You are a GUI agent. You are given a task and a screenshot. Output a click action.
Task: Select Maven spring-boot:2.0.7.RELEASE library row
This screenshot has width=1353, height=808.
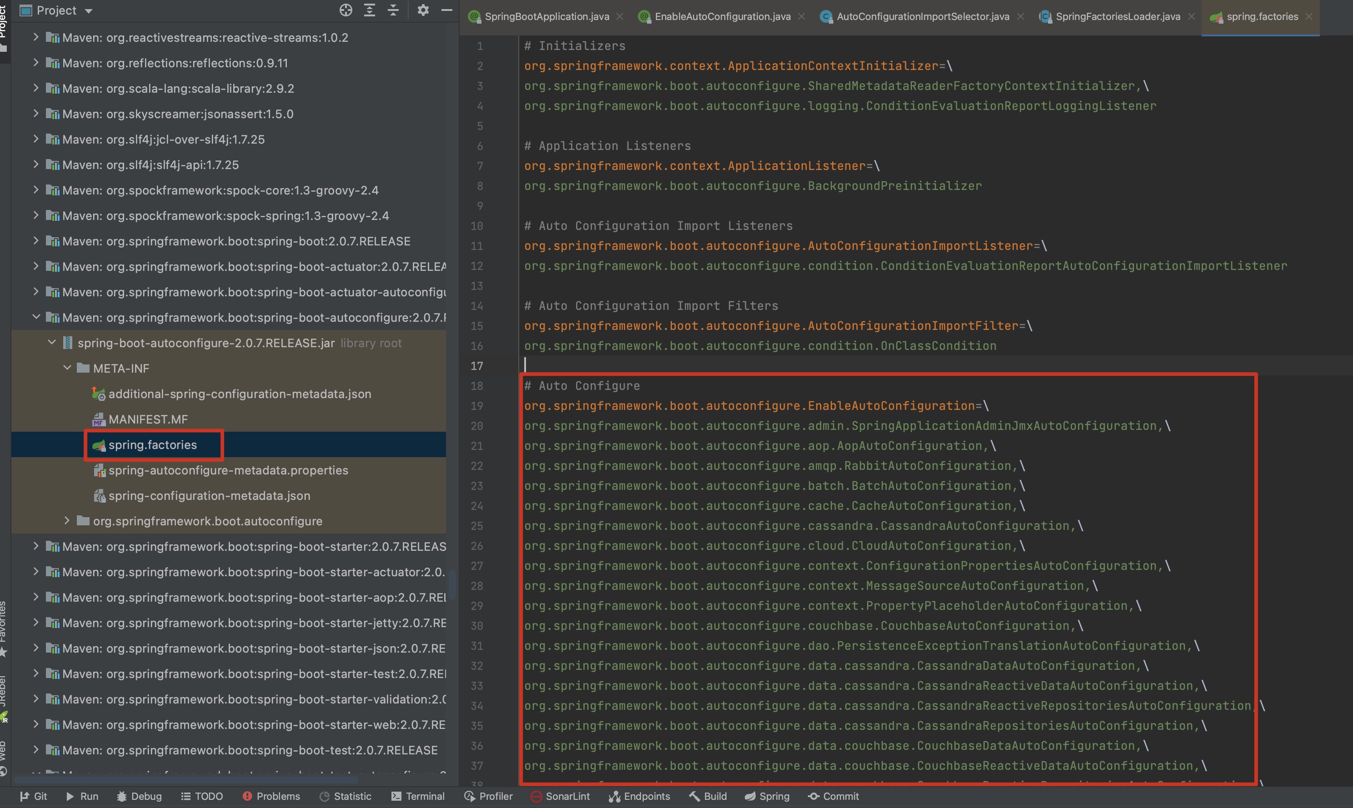coord(229,241)
